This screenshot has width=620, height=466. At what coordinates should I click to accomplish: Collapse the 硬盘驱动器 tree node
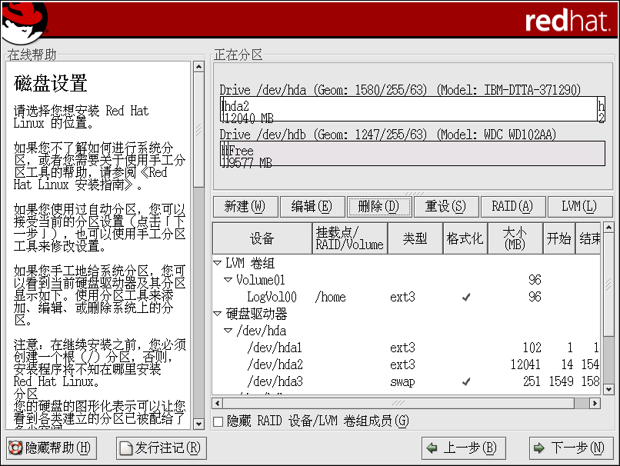click(217, 314)
